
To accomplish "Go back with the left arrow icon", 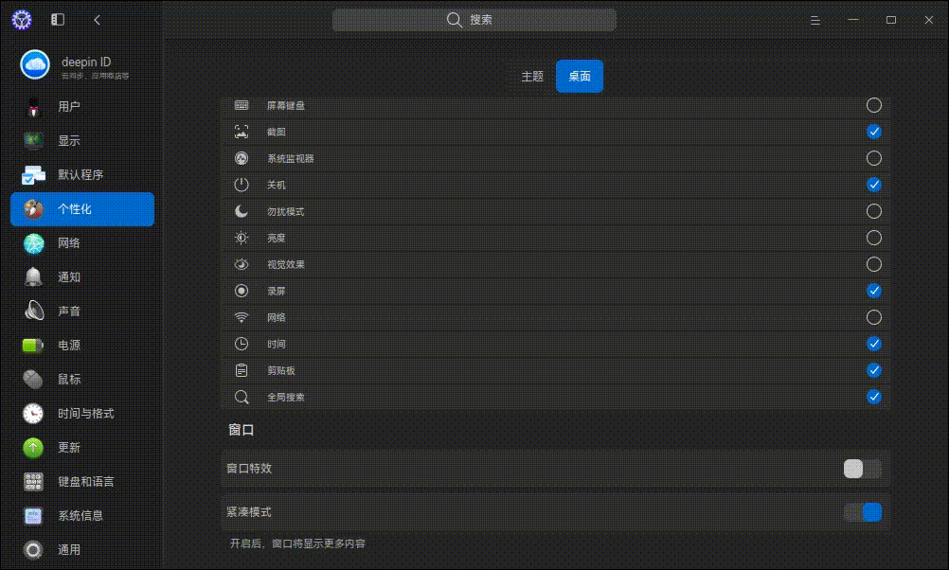I will 97,19.
